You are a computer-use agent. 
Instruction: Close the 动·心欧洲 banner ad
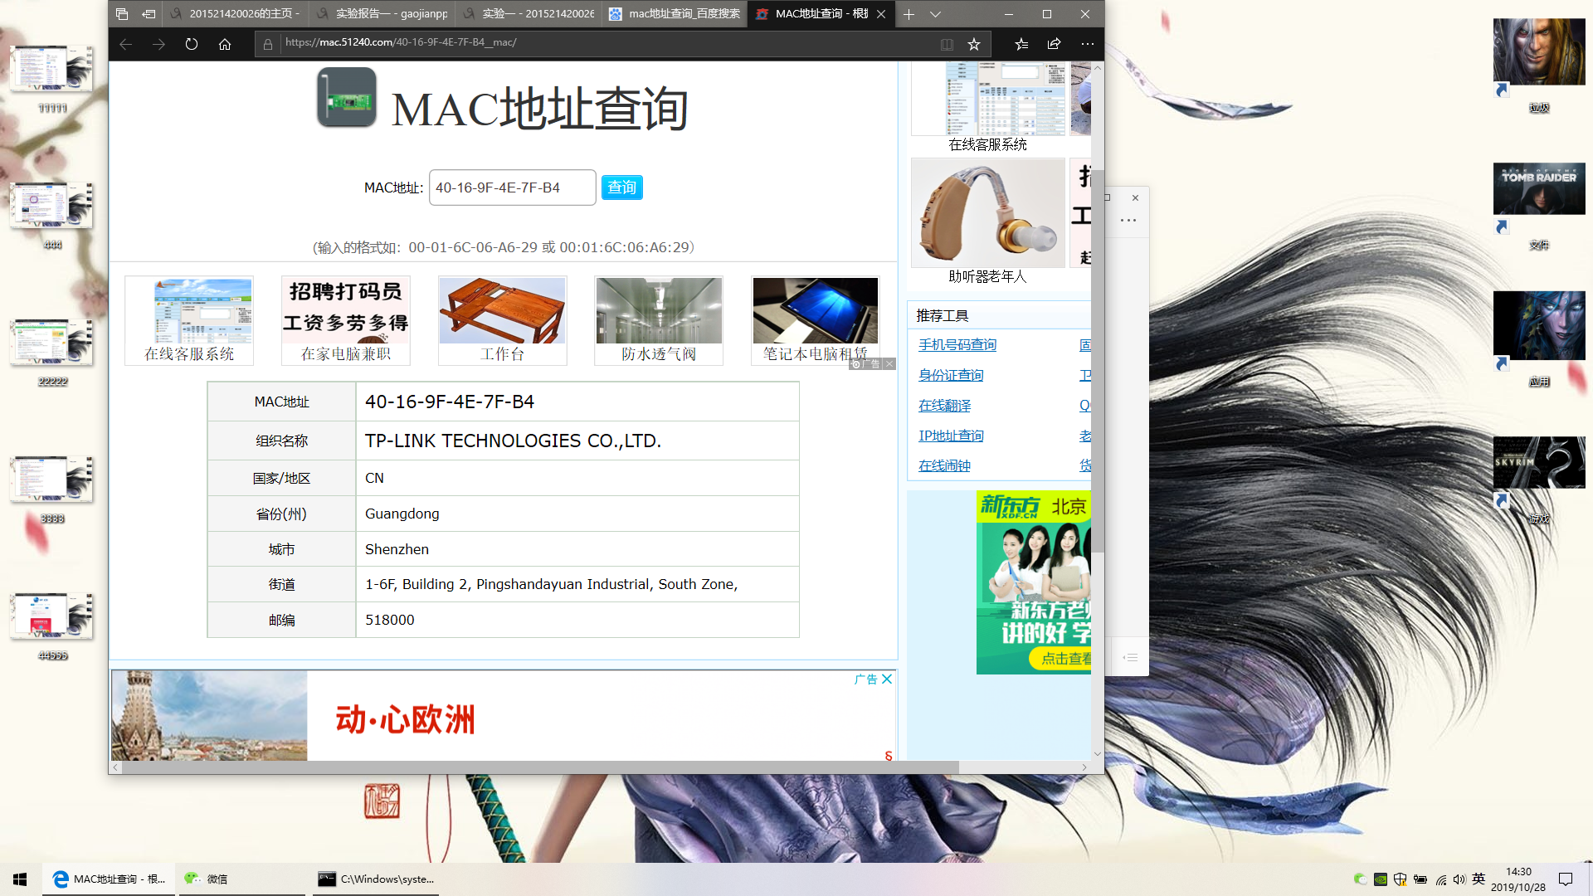coord(887,679)
